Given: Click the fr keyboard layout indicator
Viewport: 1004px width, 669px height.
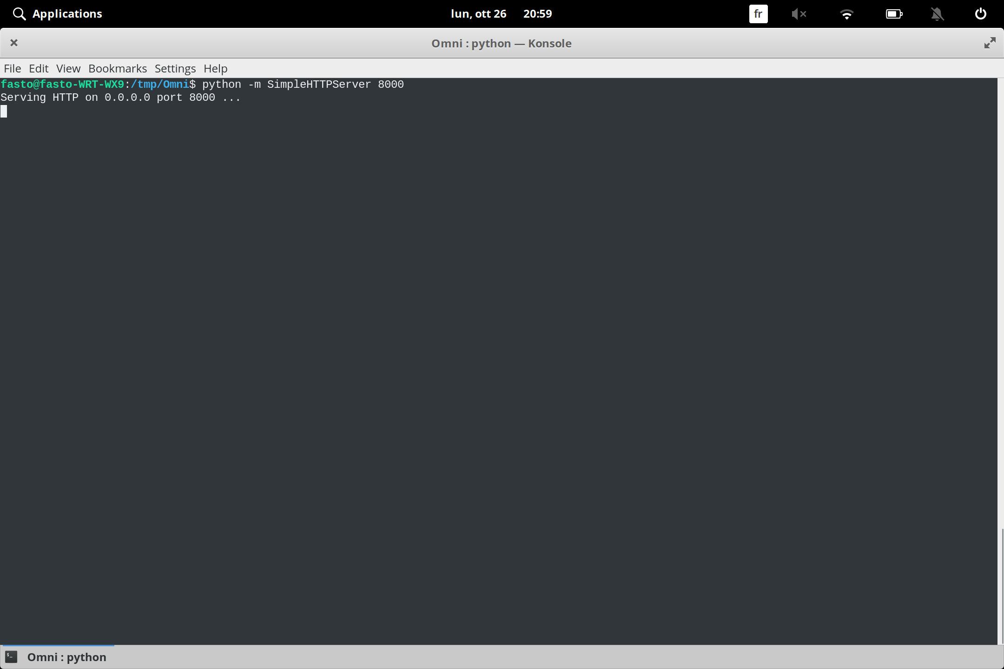Looking at the screenshot, I should [758, 13].
